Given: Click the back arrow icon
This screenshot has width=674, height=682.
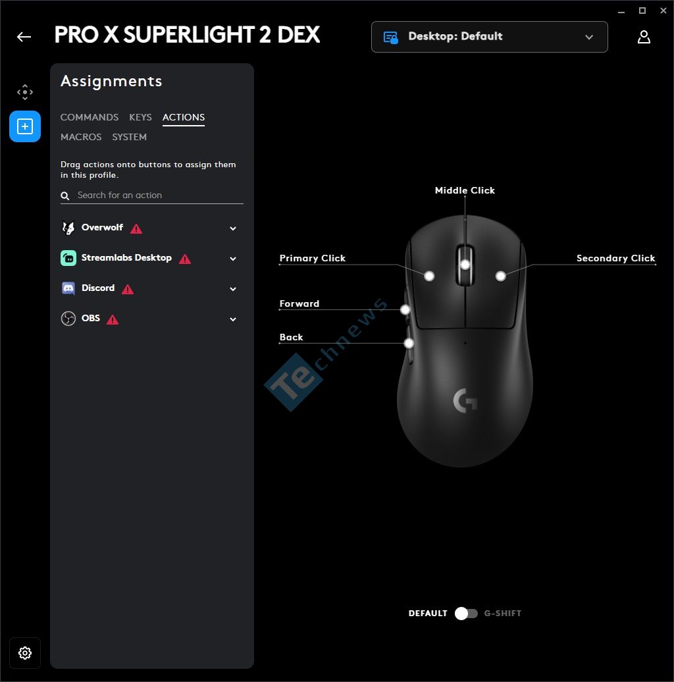Looking at the screenshot, I should click(24, 37).
